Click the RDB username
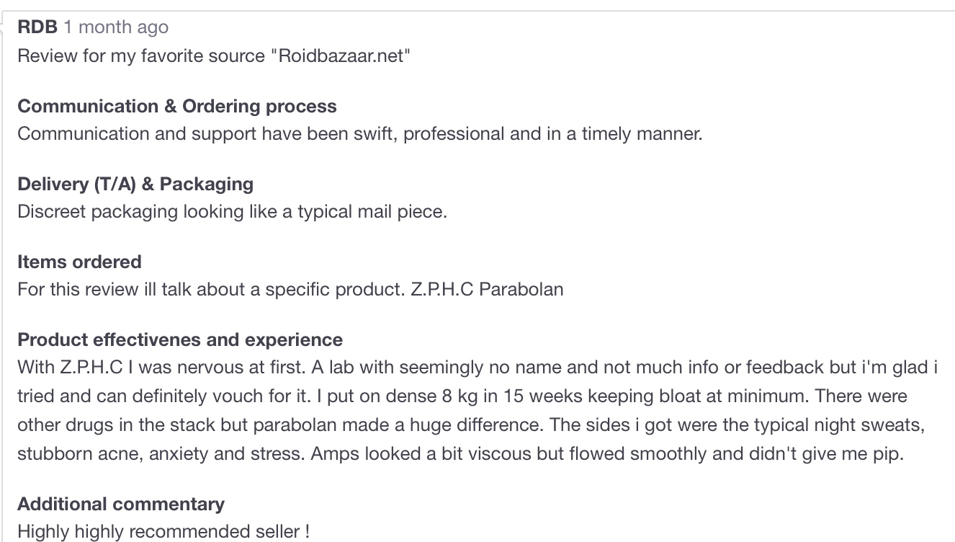The height and width of the screenshot is (542, 955). point(37,27)
